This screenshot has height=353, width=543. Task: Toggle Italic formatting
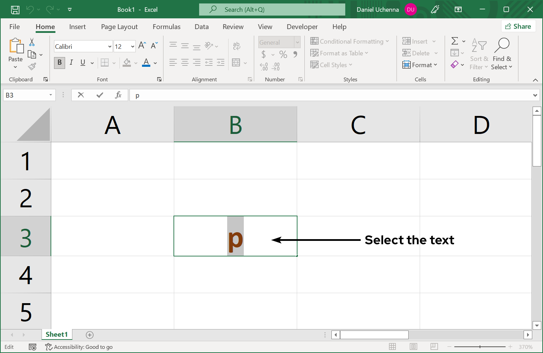pos(71,63)
